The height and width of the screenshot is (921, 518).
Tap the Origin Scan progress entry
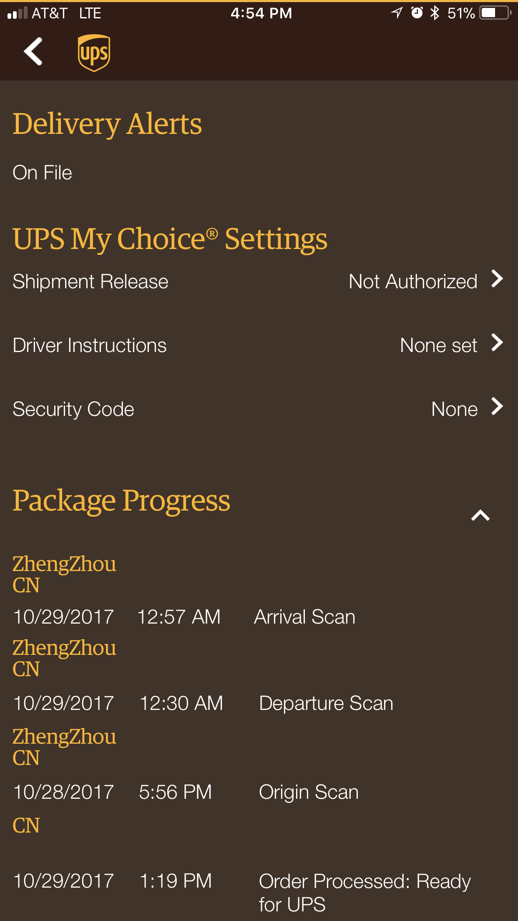pos(309,792)
